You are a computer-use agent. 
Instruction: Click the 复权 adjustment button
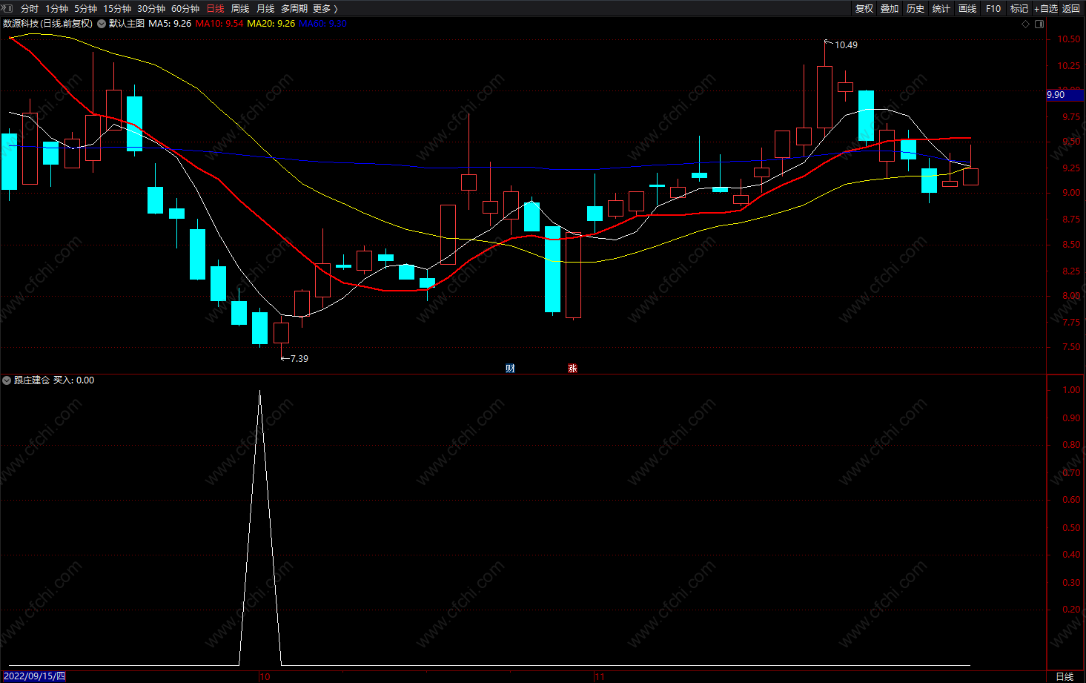pos(864,8)
